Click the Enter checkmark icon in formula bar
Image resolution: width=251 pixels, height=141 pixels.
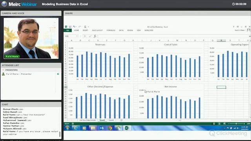[90, 36]
